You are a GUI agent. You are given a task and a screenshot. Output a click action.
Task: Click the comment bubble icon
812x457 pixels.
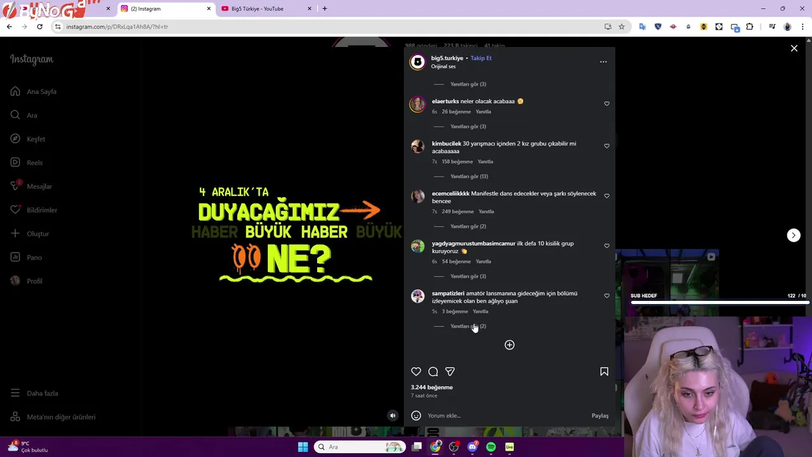tap(433, 371)
